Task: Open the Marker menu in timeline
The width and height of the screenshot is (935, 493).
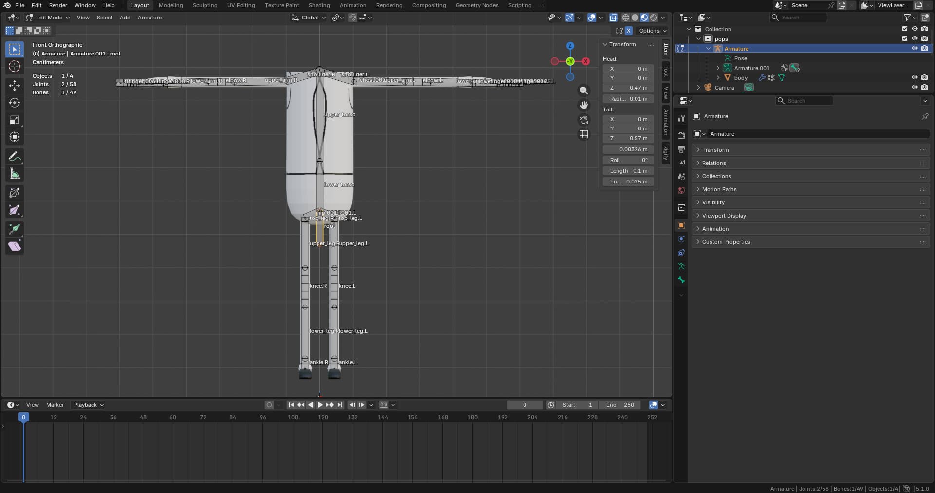Action: pos(55,405)
